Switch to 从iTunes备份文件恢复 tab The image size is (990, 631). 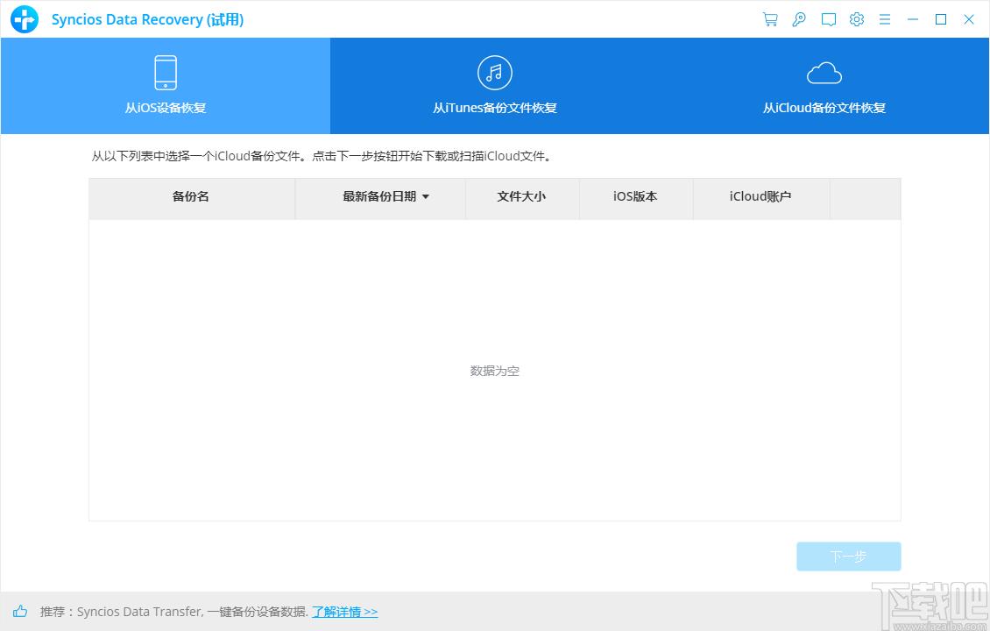pyautogui.click(x=495, y=86)
